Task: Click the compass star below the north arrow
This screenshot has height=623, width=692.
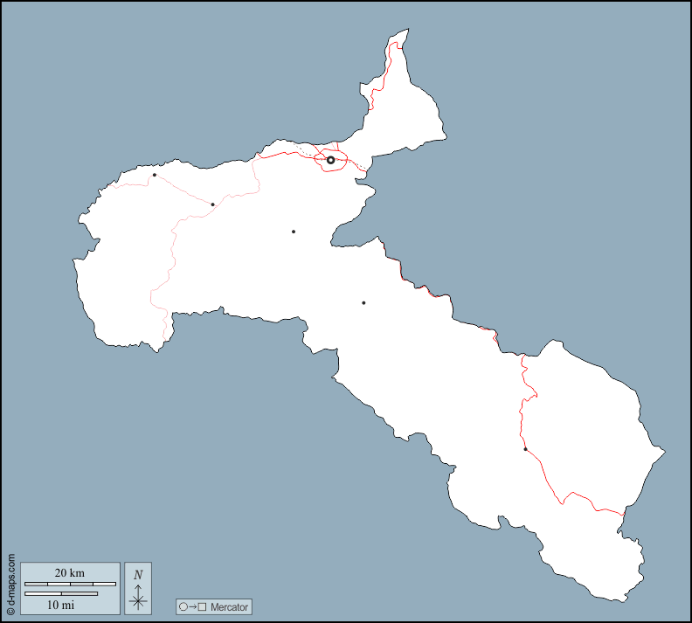Action: pos(138,600)
